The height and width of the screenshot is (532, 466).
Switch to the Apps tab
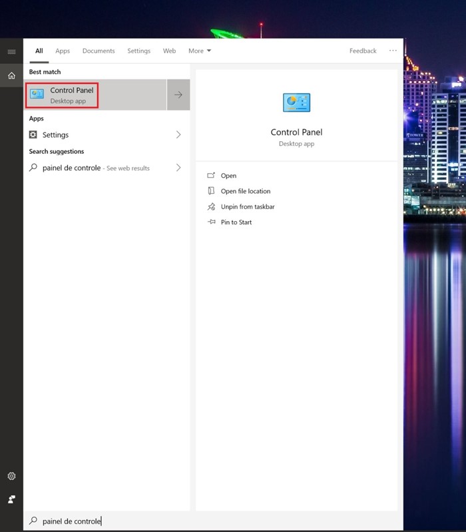point(63,51)
